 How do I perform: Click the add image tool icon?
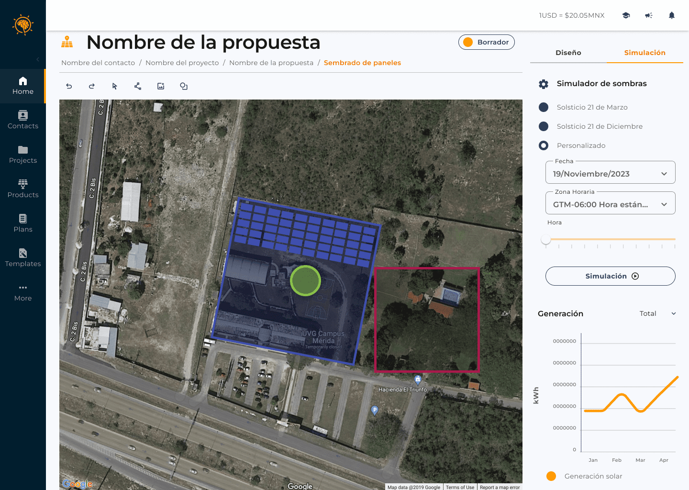161,86
